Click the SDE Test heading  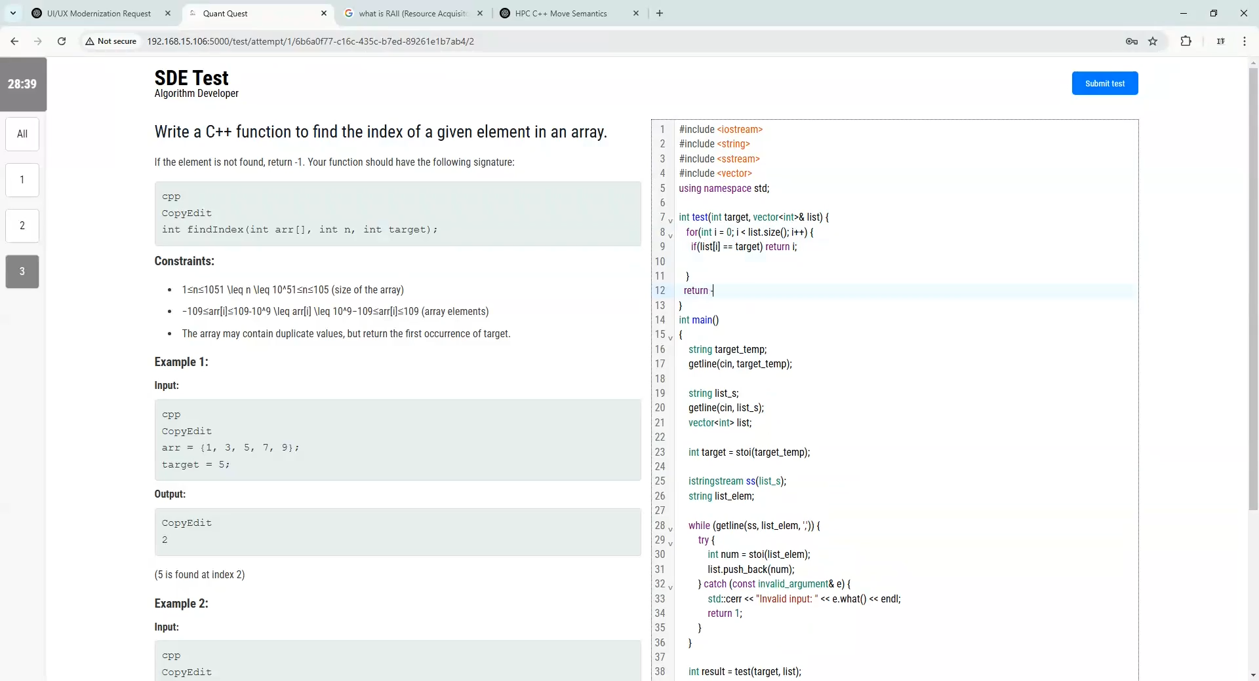pyautogui.click(x=191, y=78)
